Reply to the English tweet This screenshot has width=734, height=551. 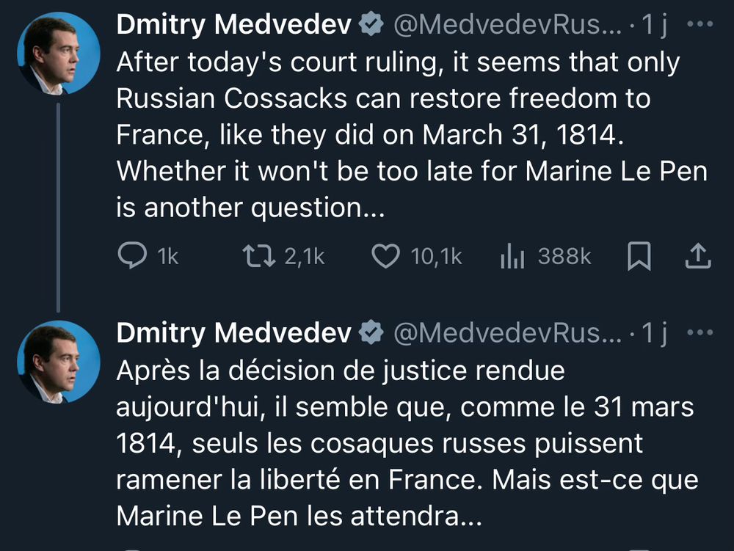(x=133, y=256)
